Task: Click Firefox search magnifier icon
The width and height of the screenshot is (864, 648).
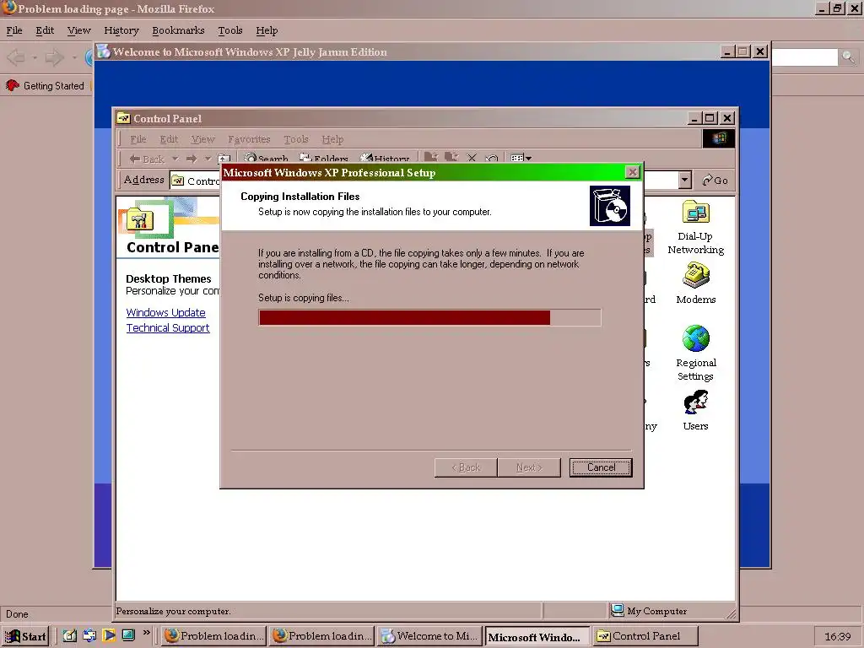Action: pyautogui.click(x=848, y=57)
